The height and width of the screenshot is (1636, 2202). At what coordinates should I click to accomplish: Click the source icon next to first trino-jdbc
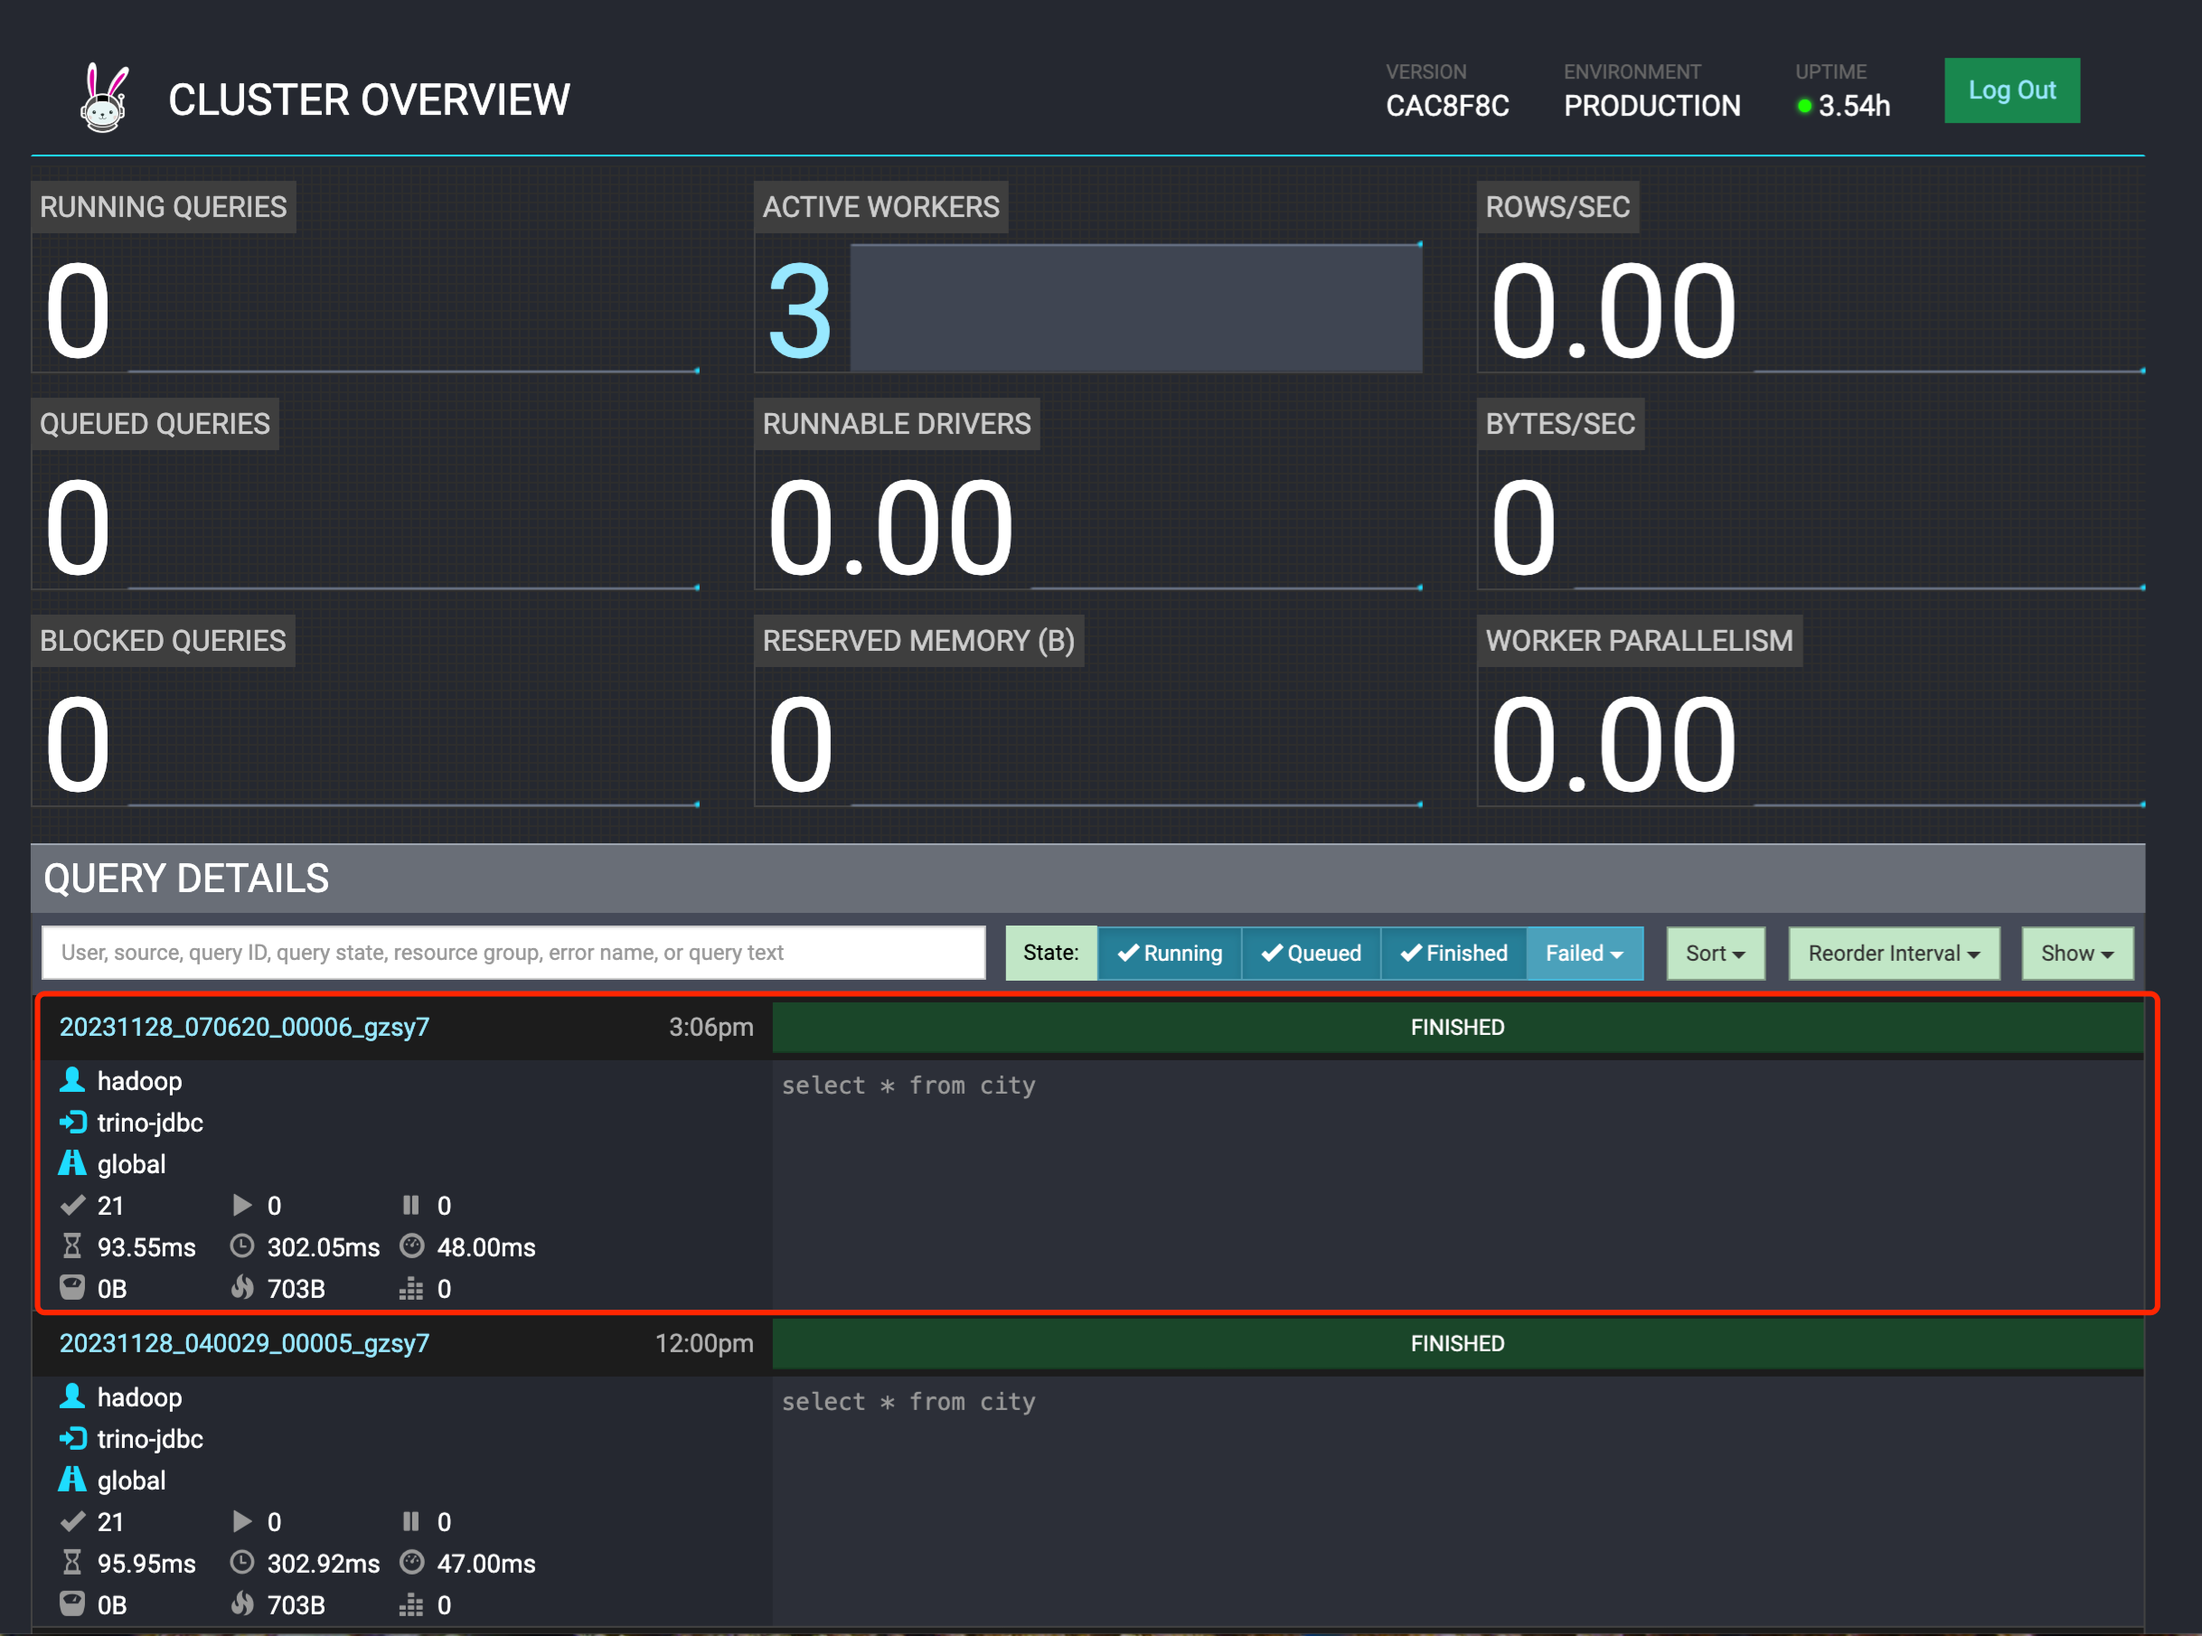[x=72, y=1122]
